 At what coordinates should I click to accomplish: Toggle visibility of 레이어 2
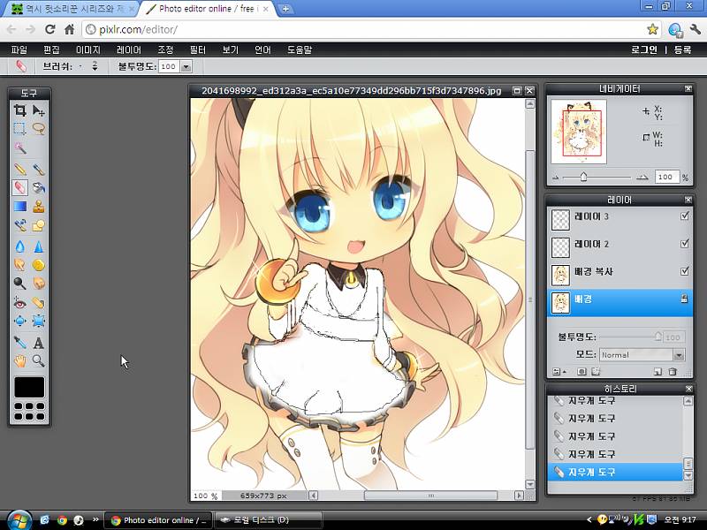coord(684,244)
